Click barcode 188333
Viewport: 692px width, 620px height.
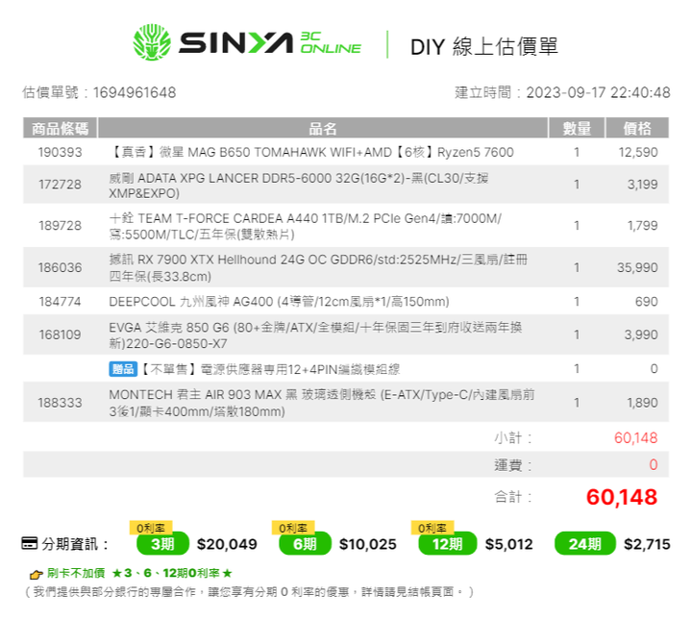(60, 403)
